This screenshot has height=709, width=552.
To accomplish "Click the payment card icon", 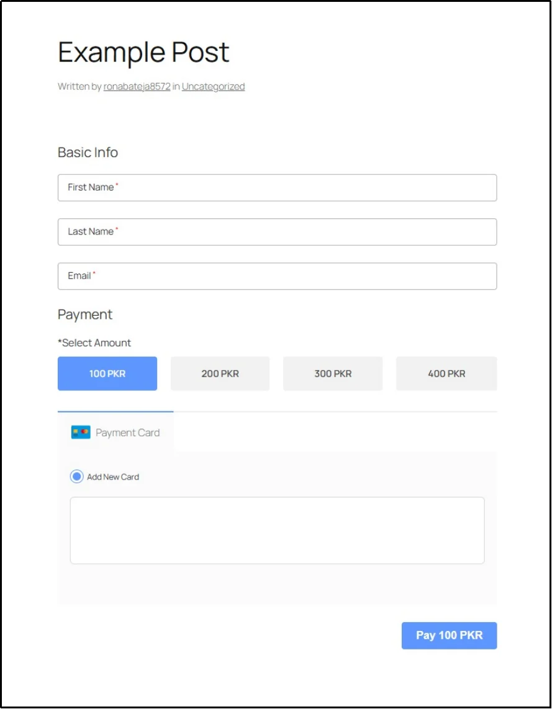I will point(81,432).
